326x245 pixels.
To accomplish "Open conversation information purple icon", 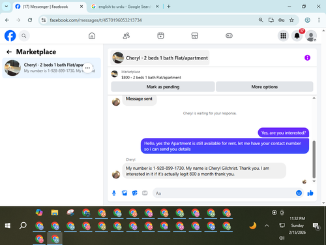I will point(307,57).
